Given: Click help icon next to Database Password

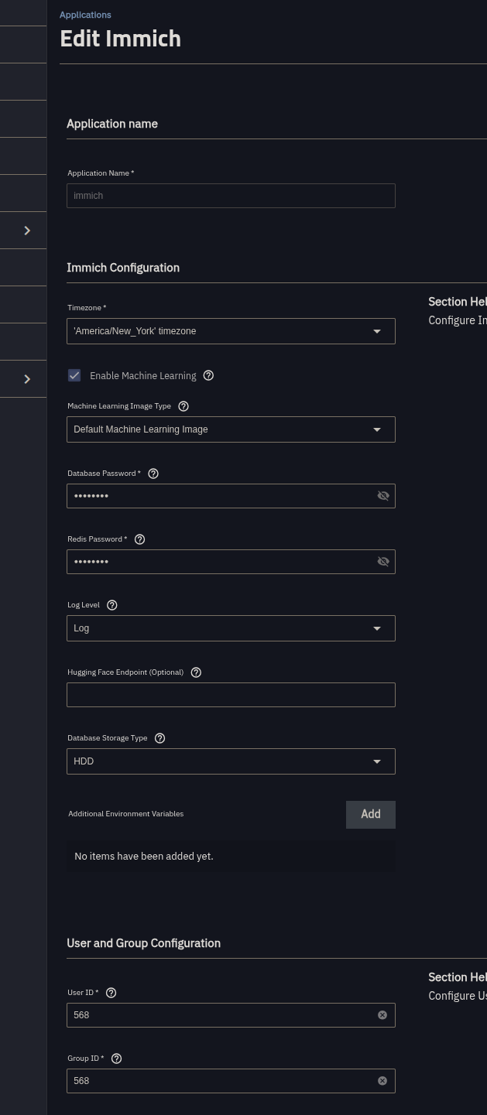Looking at the screenshot, I should (x=153, y=474).
